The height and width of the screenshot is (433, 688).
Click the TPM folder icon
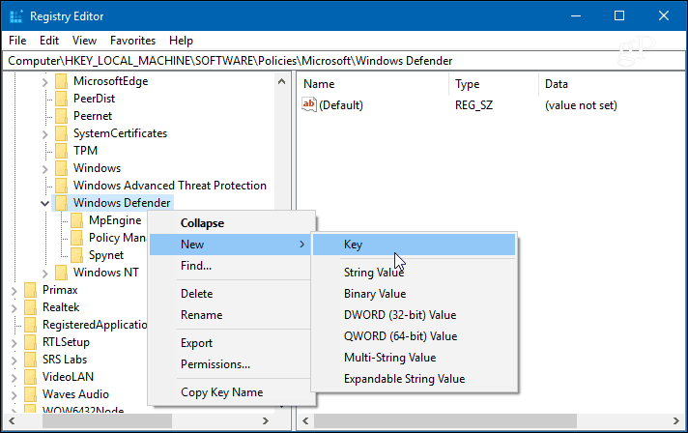[62, 151]
